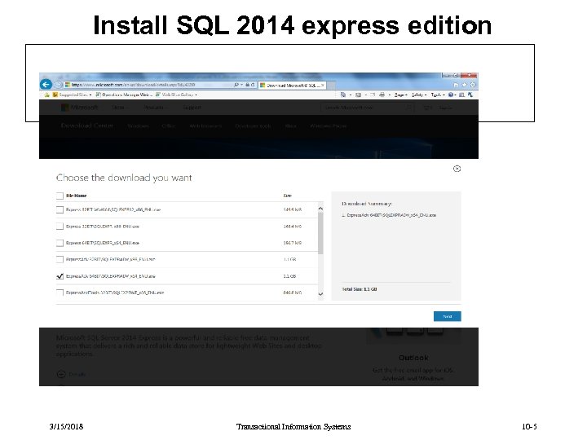Click the Total Size 1.1 GB text
This screenshot has height=440, width=587.
click(x=360, y=289)
